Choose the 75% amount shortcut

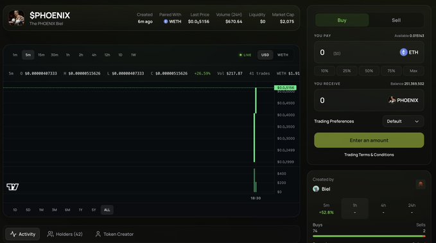[x=391, y=71]
